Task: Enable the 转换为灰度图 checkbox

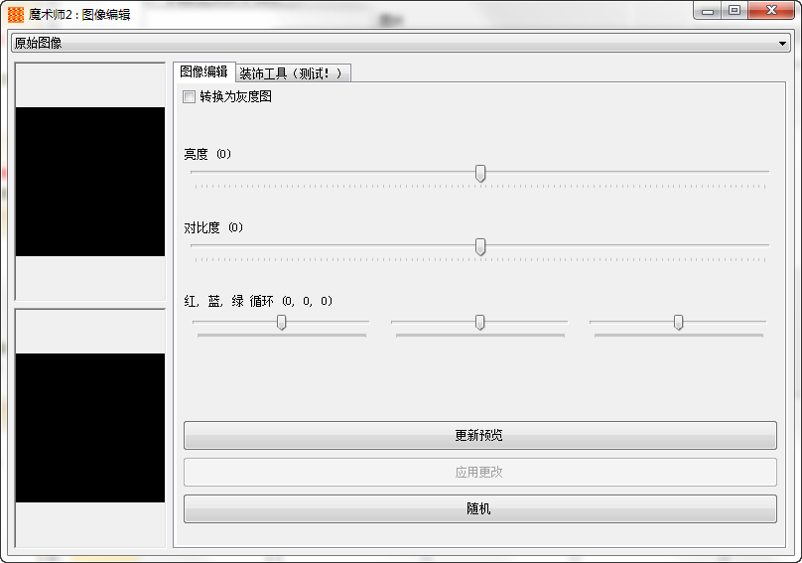Action: [x=190, y=96]
